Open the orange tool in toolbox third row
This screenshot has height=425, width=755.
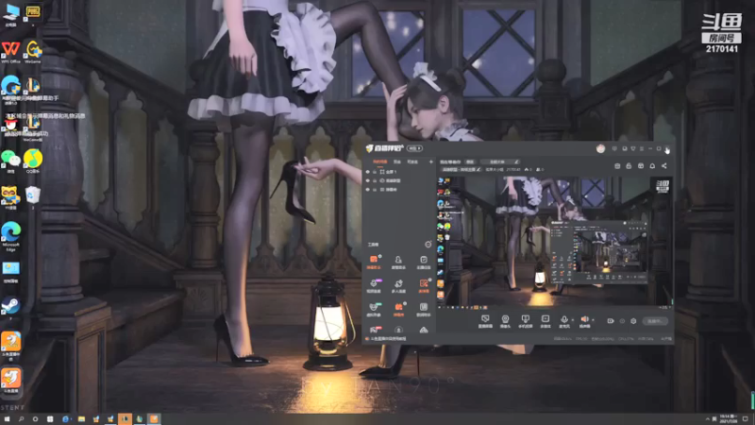click(x=398, y=309)
